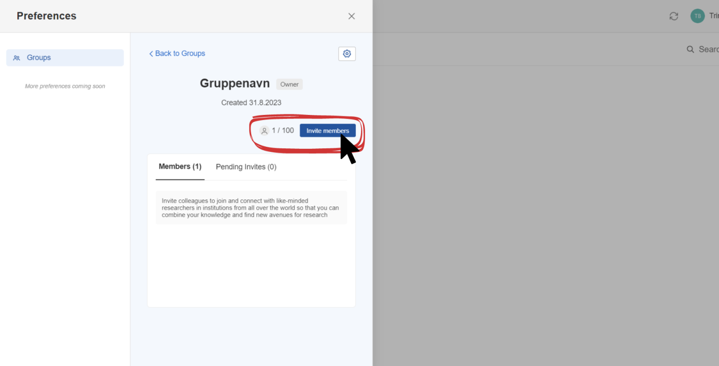Select the Members (1) tab
Viewport: 719px width, 366px height.
[180, 167]
